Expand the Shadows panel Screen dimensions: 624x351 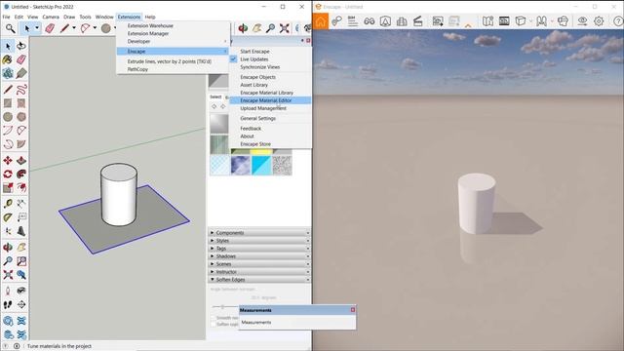259,255
